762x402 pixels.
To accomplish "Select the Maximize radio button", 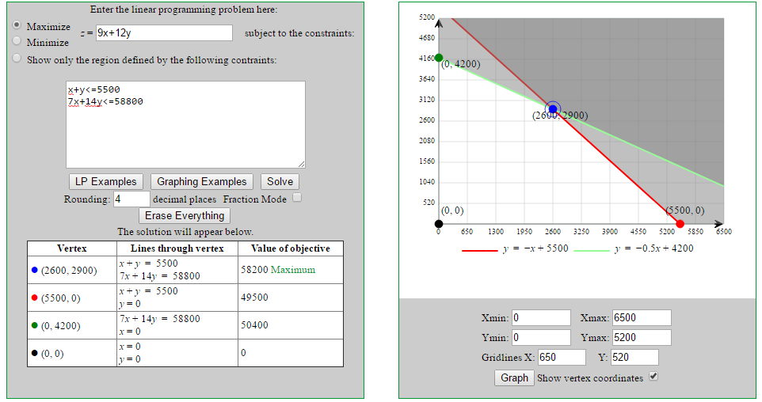I will point(17,25).
